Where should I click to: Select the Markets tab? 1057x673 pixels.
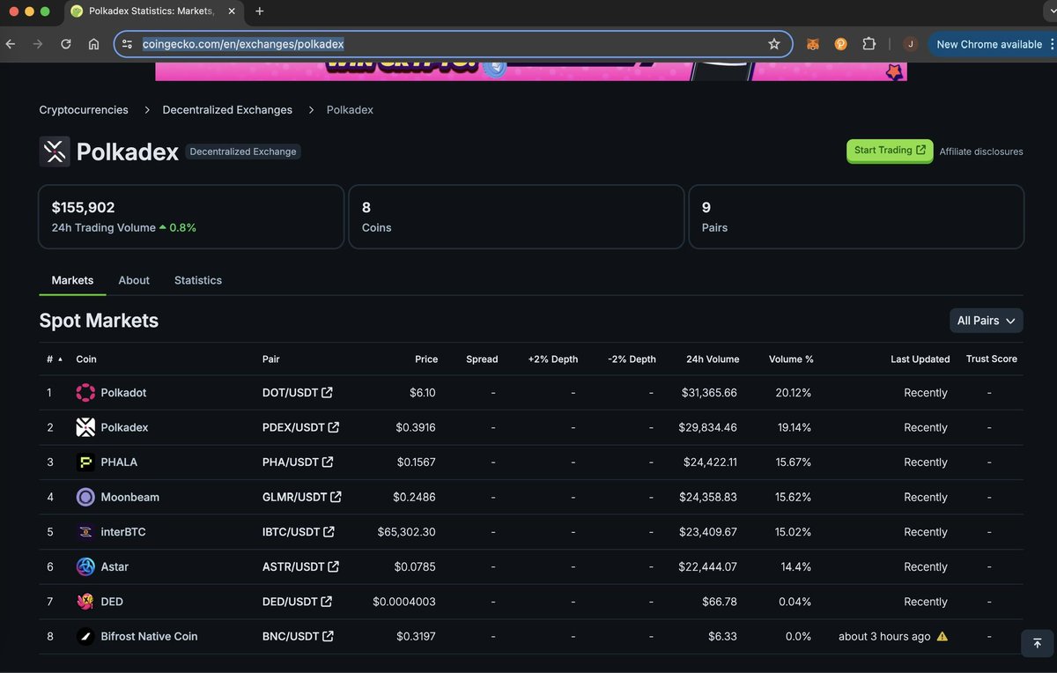click(72, 280)
